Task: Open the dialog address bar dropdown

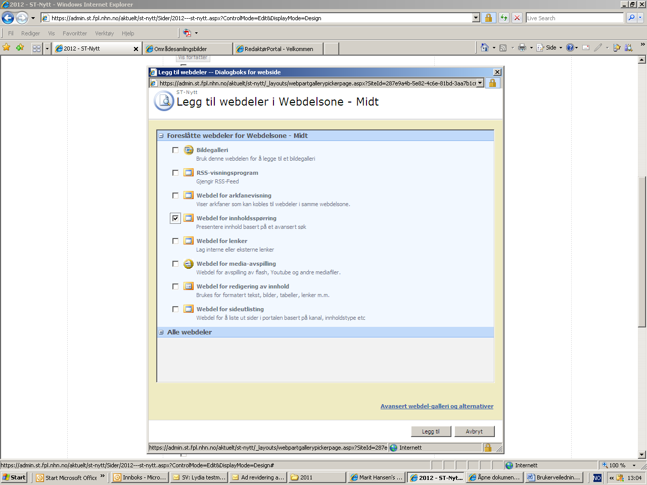Action: 480,83
